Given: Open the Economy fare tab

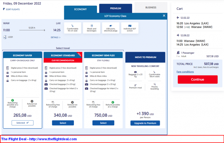Looking at the screenshot, I should click(x=81, y=9).
